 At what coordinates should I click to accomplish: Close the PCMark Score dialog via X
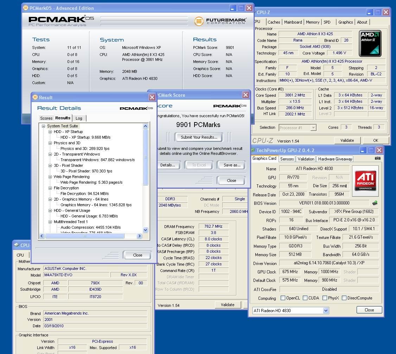click(245, 95)
